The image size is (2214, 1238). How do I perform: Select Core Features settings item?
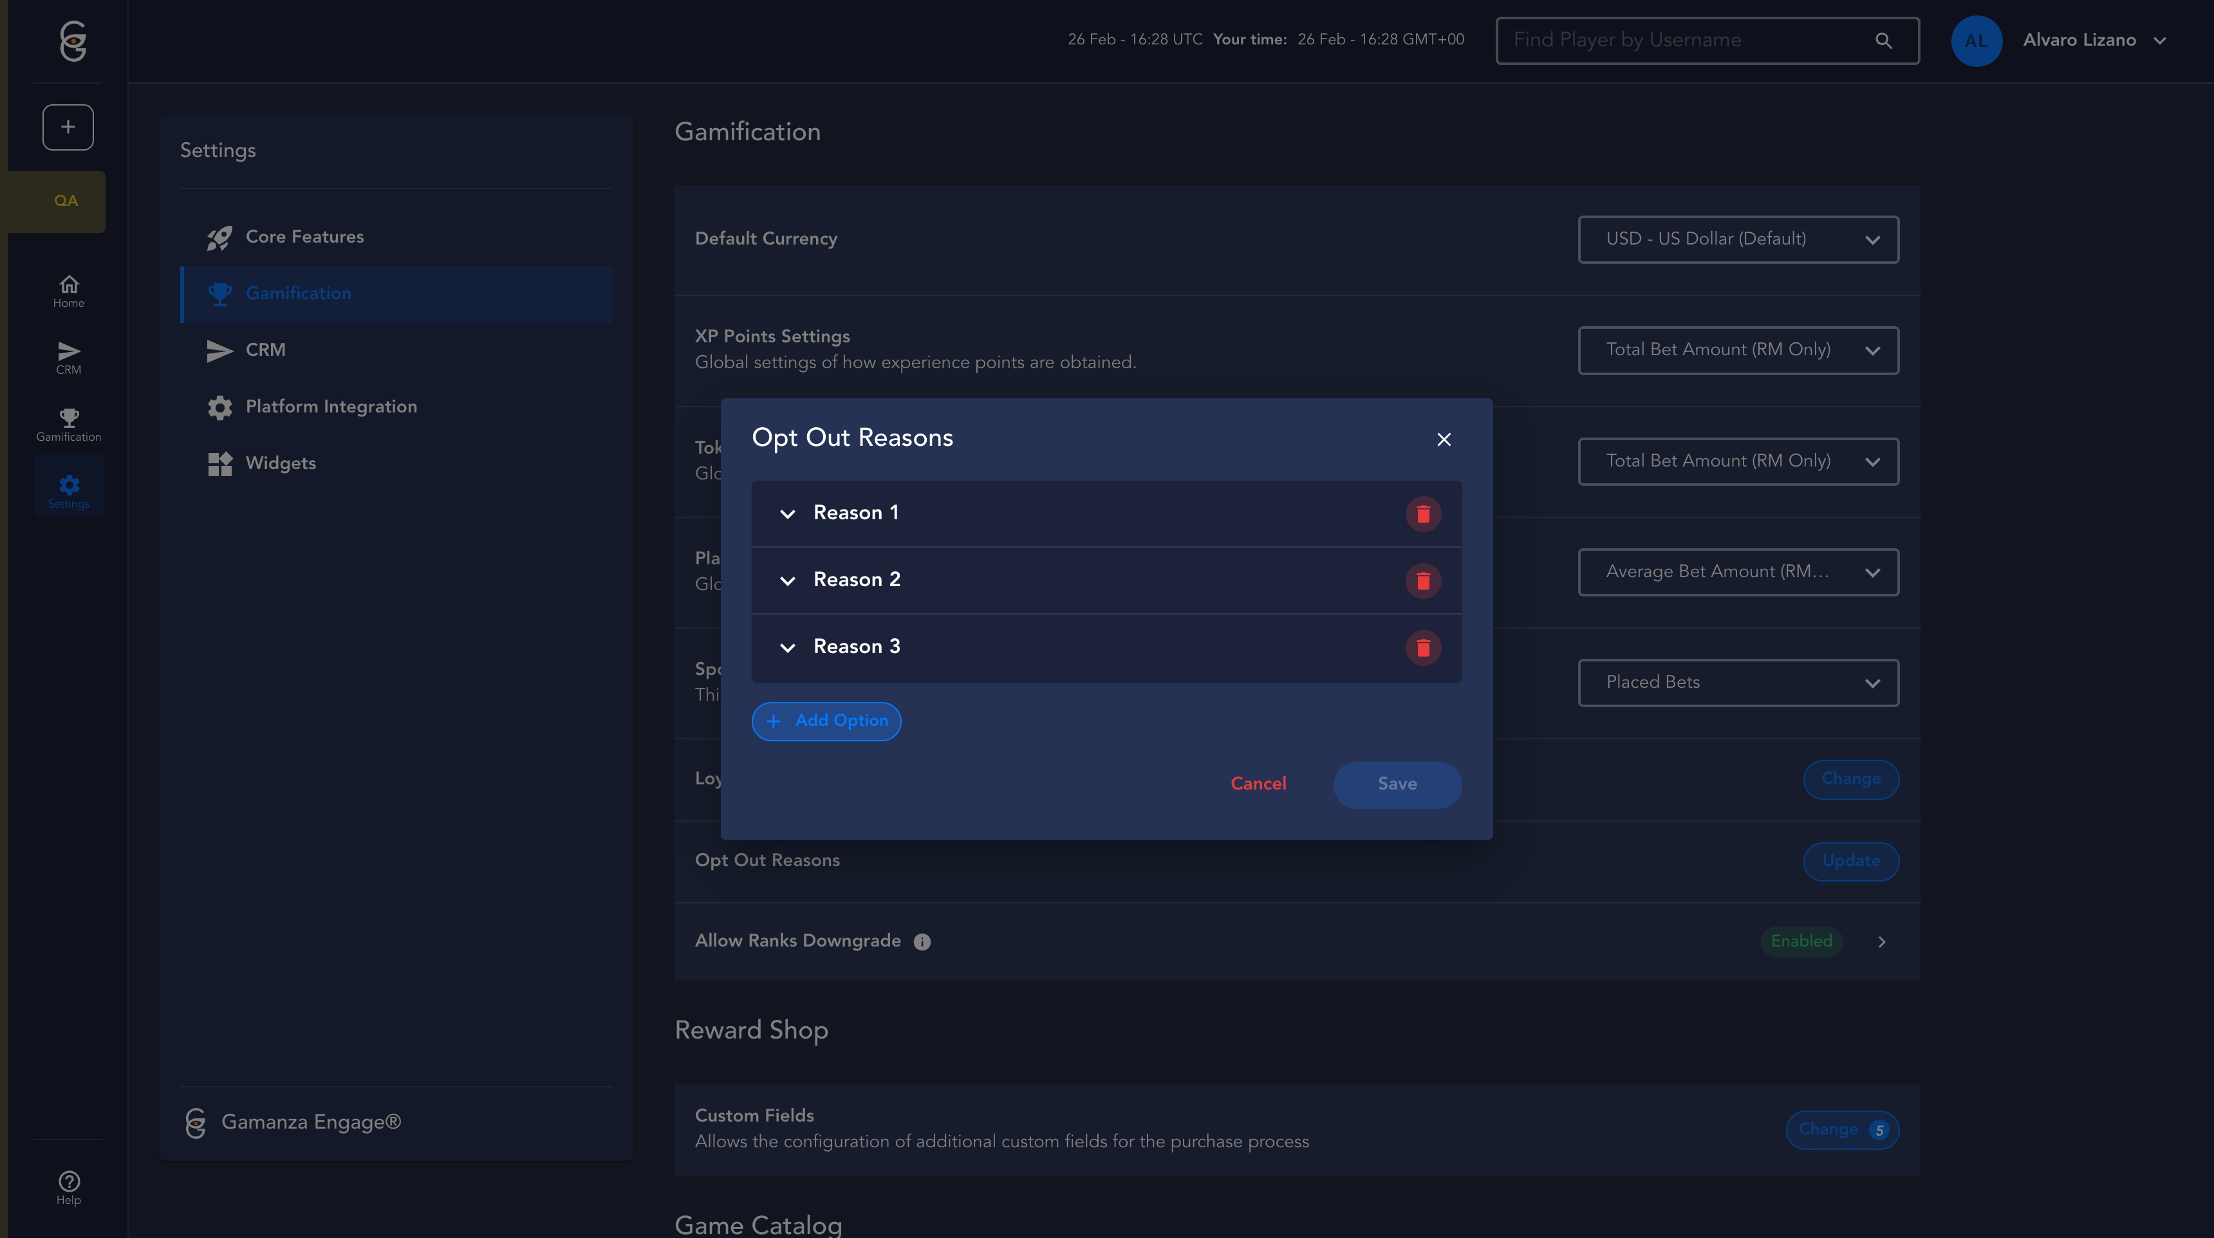304,237
